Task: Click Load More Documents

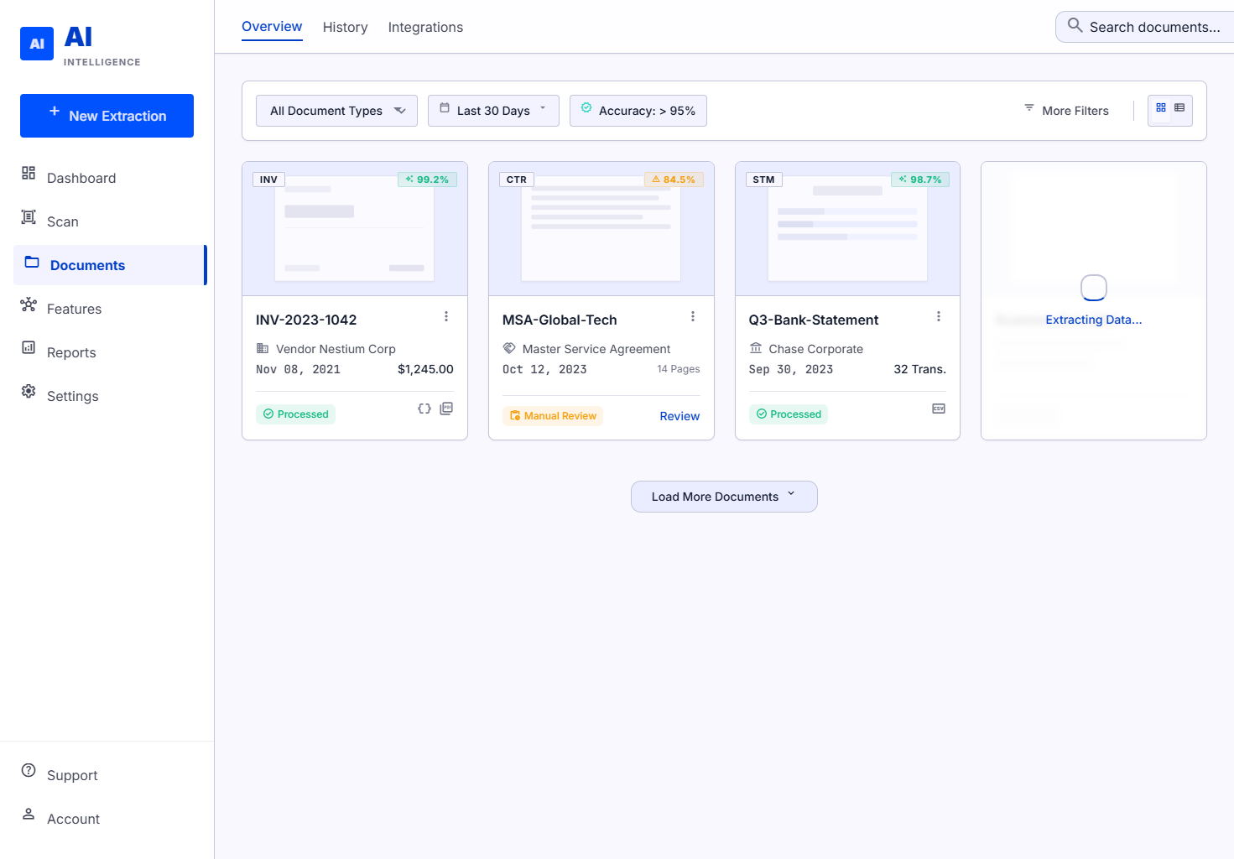Action: 724,497
